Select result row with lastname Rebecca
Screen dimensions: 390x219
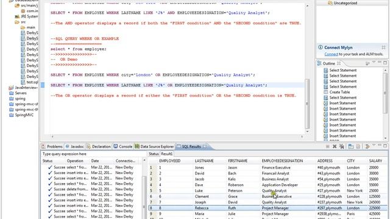click(268, 208)
